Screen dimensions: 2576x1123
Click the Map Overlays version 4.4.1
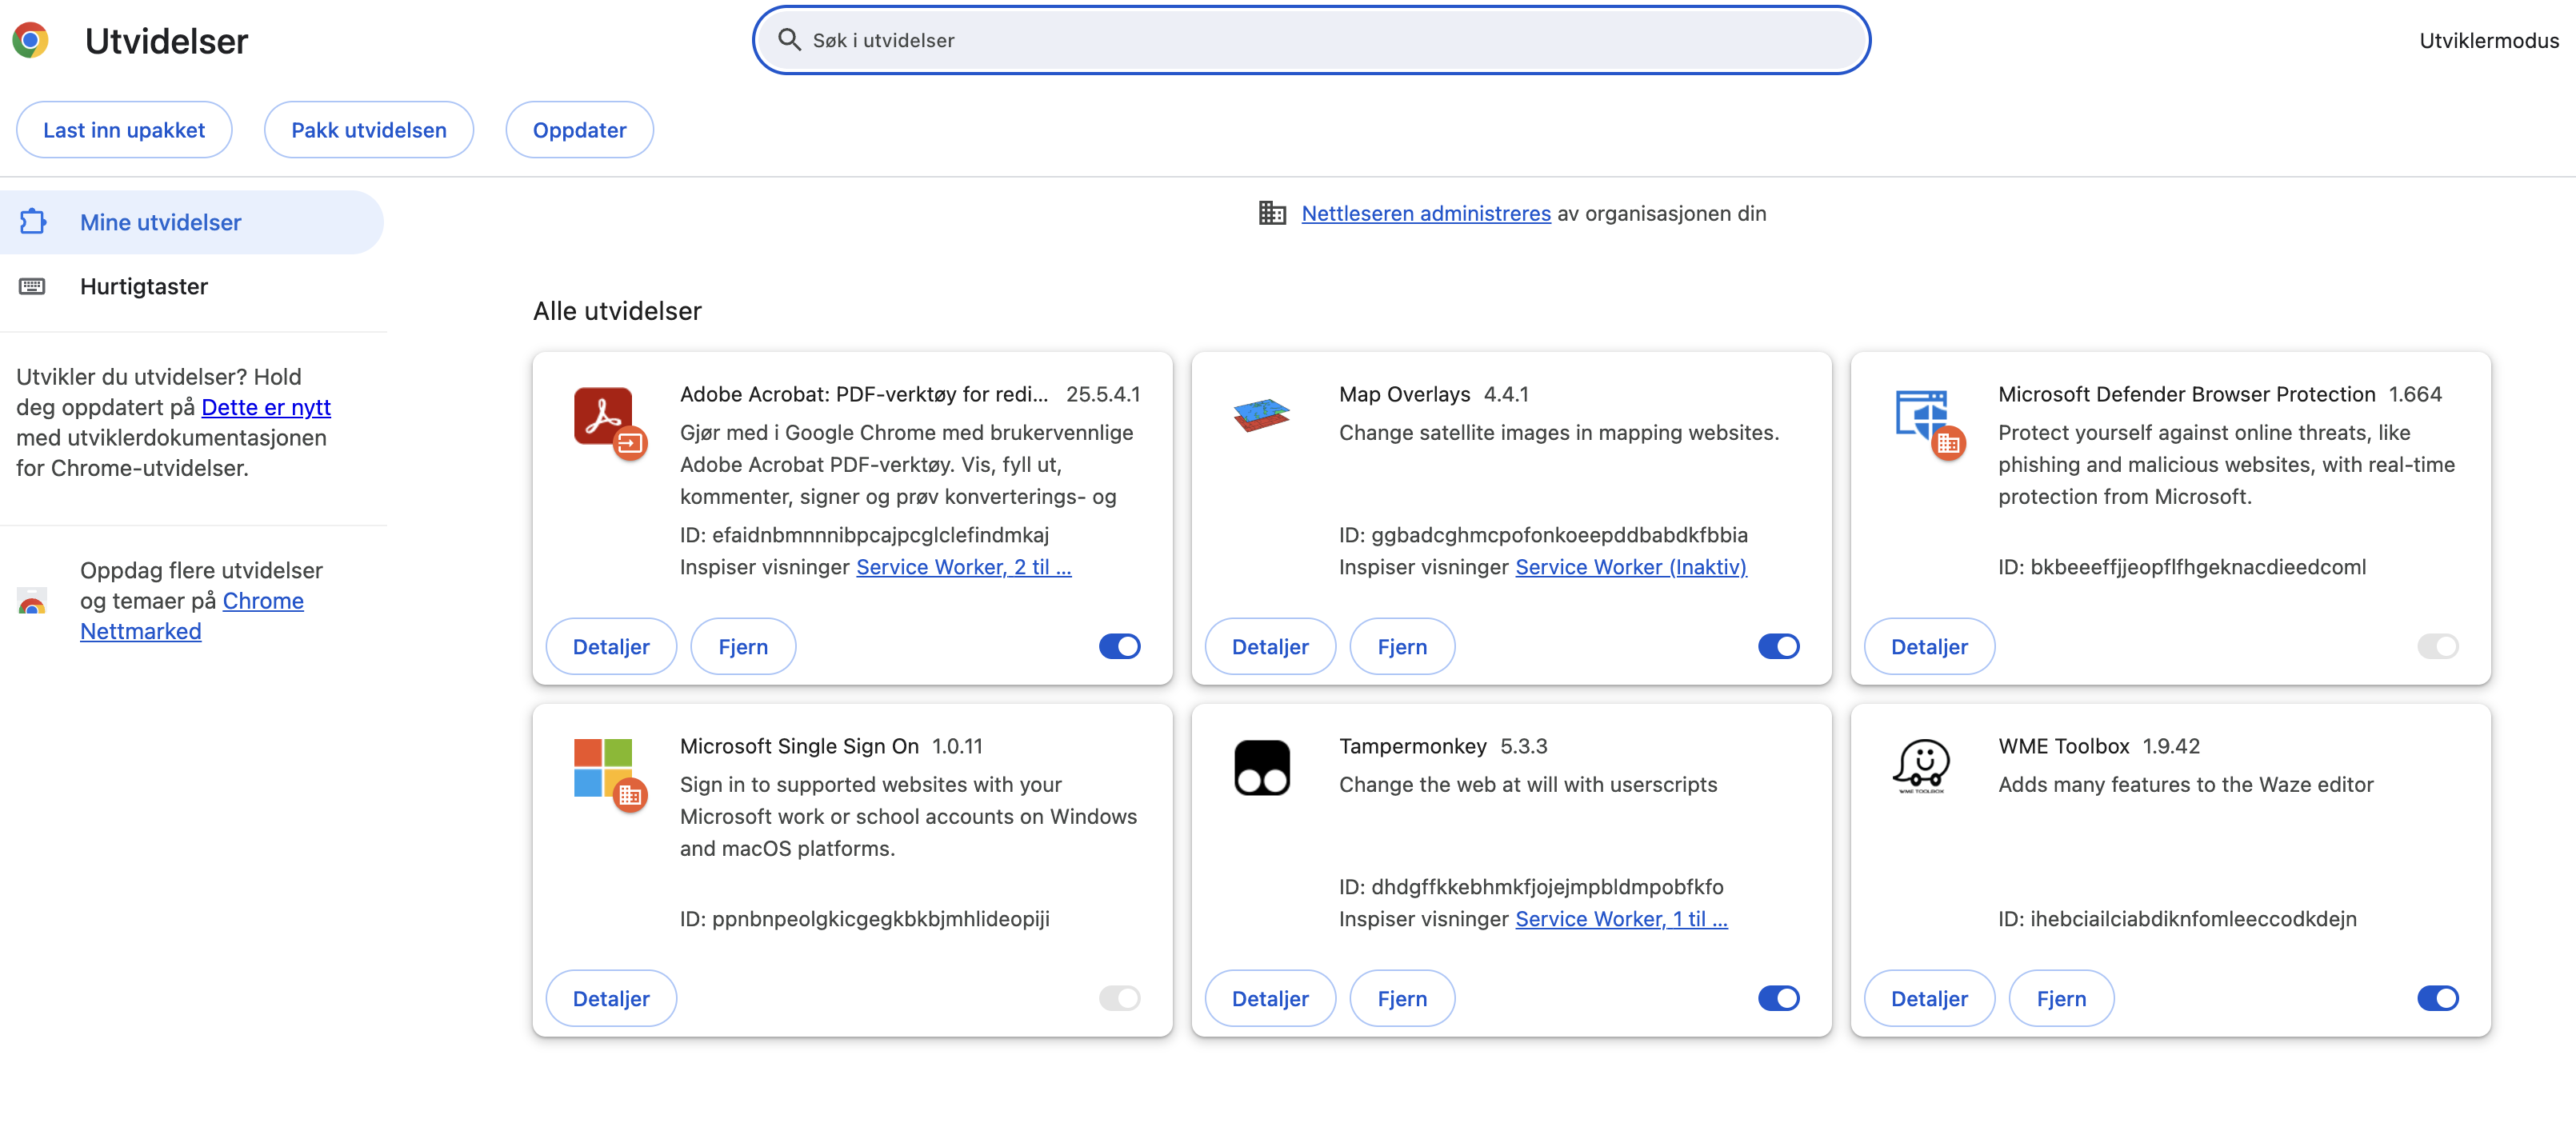tap(1506, 394)
